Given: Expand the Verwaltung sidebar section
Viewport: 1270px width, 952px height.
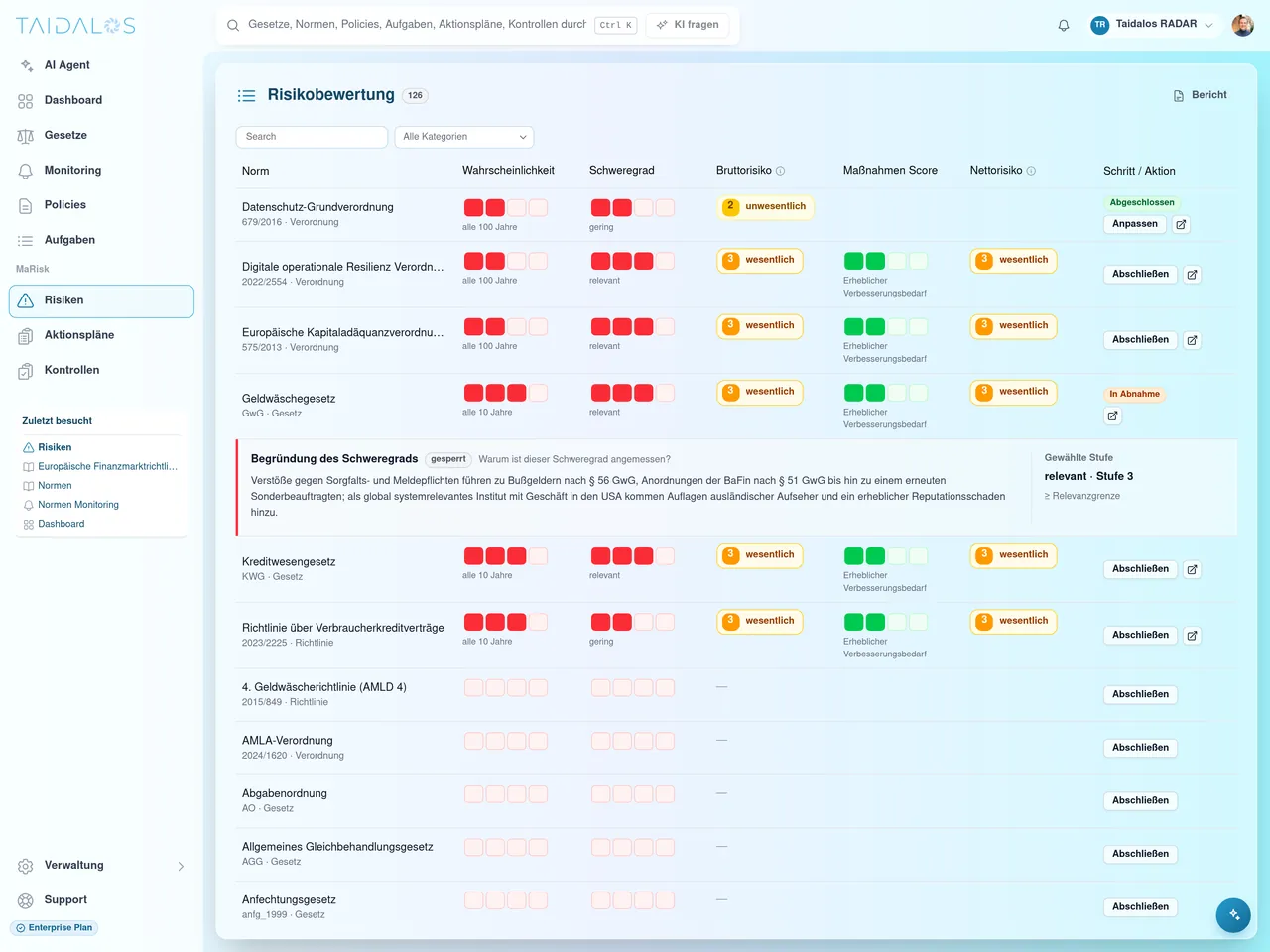Looking at the screenshot, I should tap(101, 866).
